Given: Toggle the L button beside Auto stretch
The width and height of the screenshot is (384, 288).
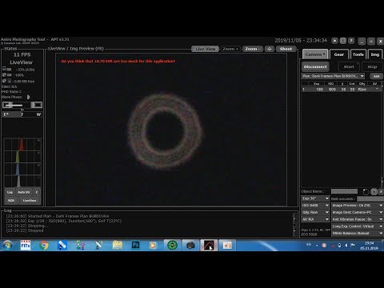Looking at the screenshot, I should [37, 192].
